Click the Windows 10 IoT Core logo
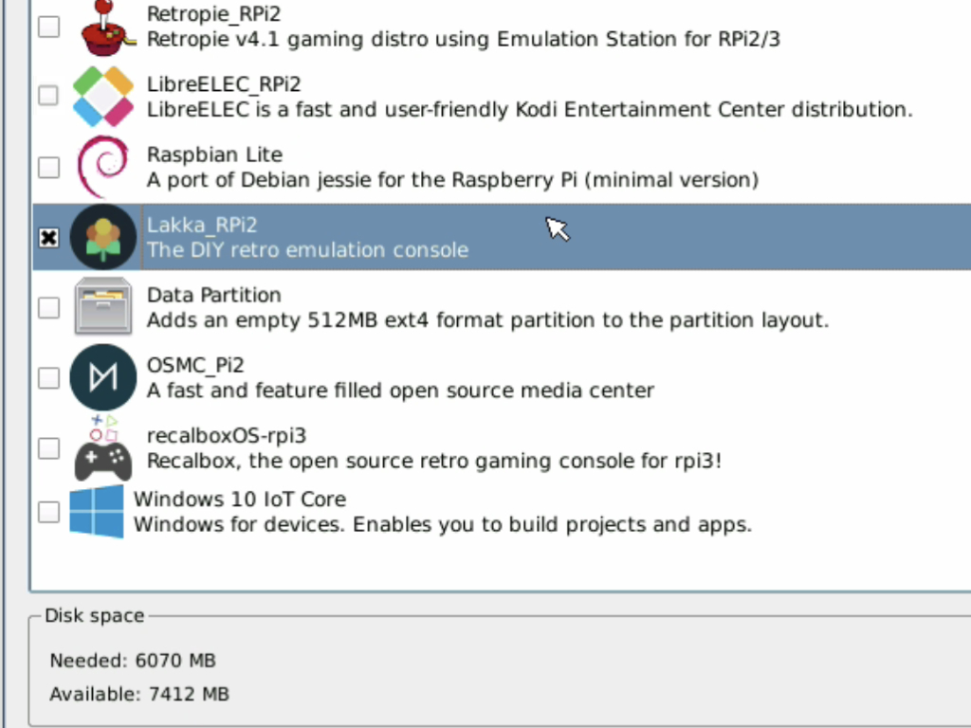 coord(96,512)
